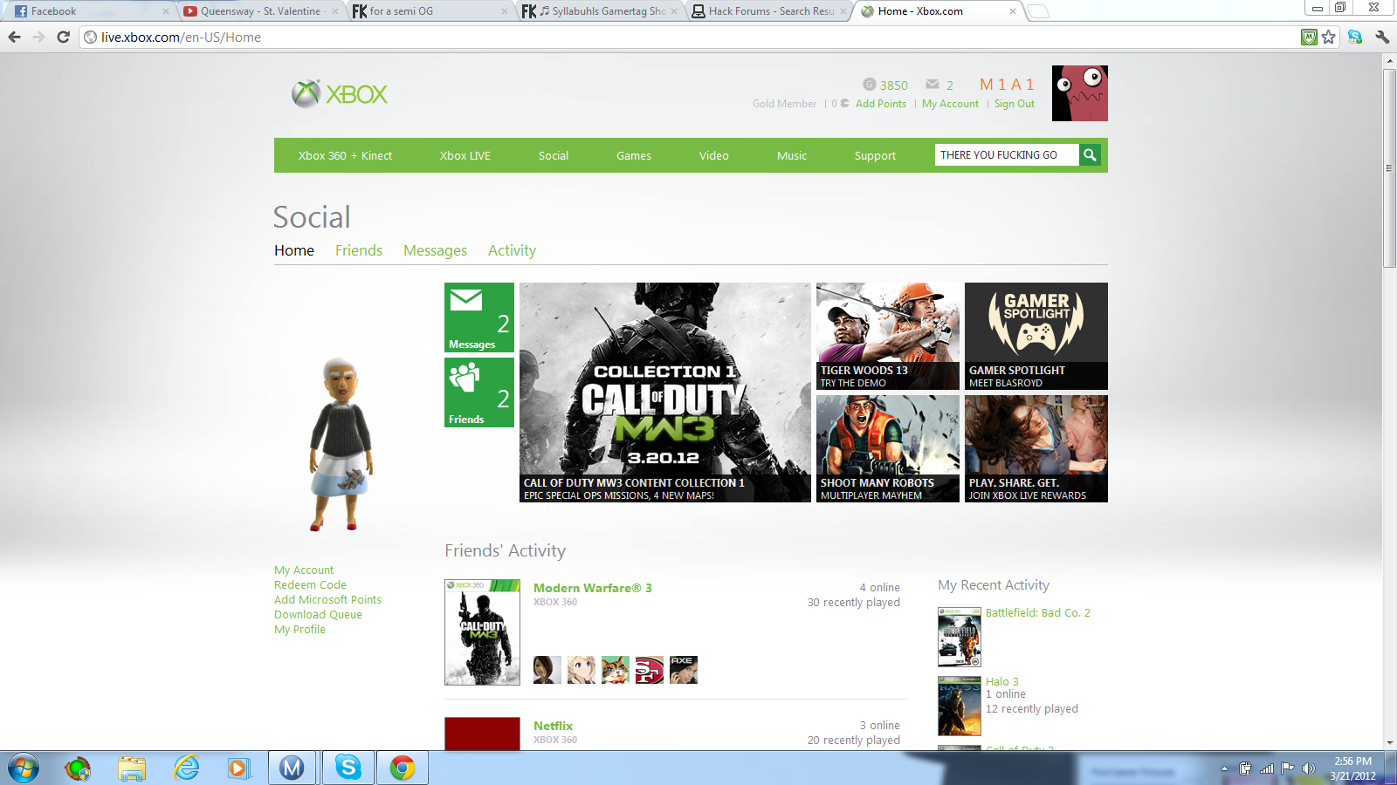
Task: Open Xbox 360 + Kinect menu
Action: (x=345, y=155)
